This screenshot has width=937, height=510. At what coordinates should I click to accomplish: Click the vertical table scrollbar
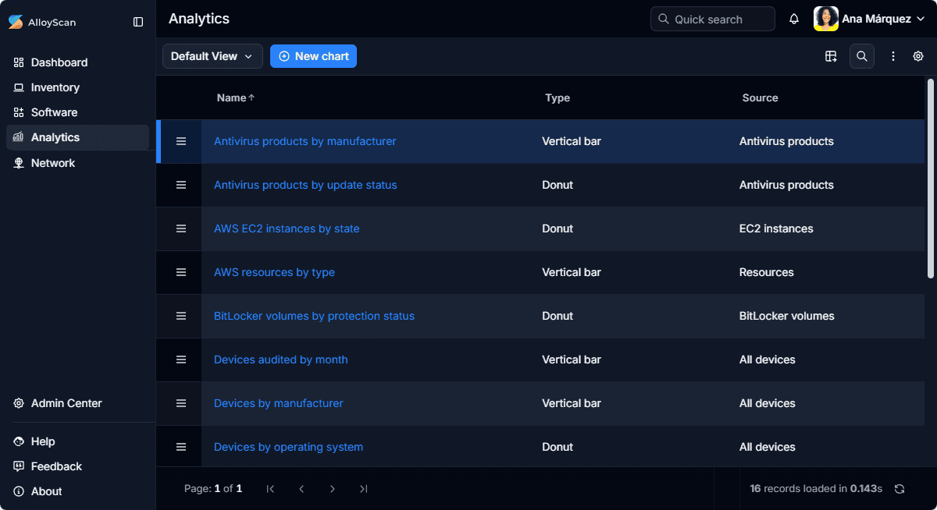pyautogui.click(x=930, y=178)
